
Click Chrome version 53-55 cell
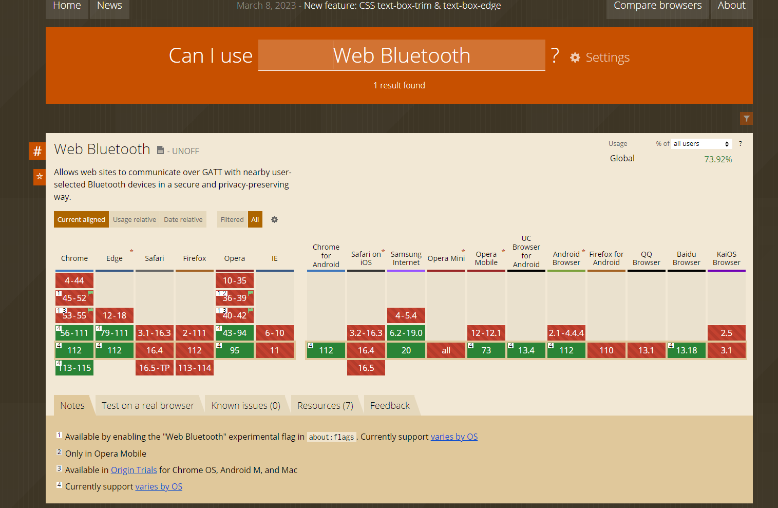click(x=74, y=315)
